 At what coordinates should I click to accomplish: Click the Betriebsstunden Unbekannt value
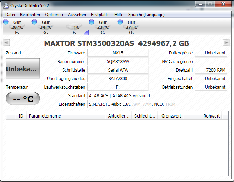click(x=211, y=87)
